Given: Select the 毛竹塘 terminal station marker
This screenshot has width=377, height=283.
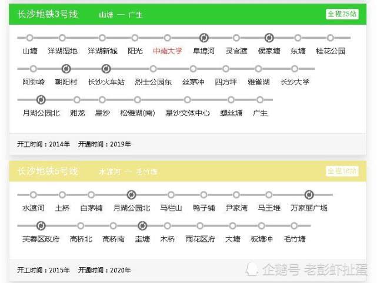Looking at the screenshot, I should 294,225.
